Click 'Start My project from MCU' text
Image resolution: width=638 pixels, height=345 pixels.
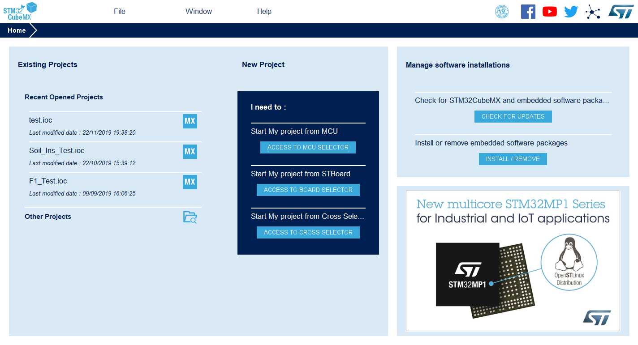[294, 132]
